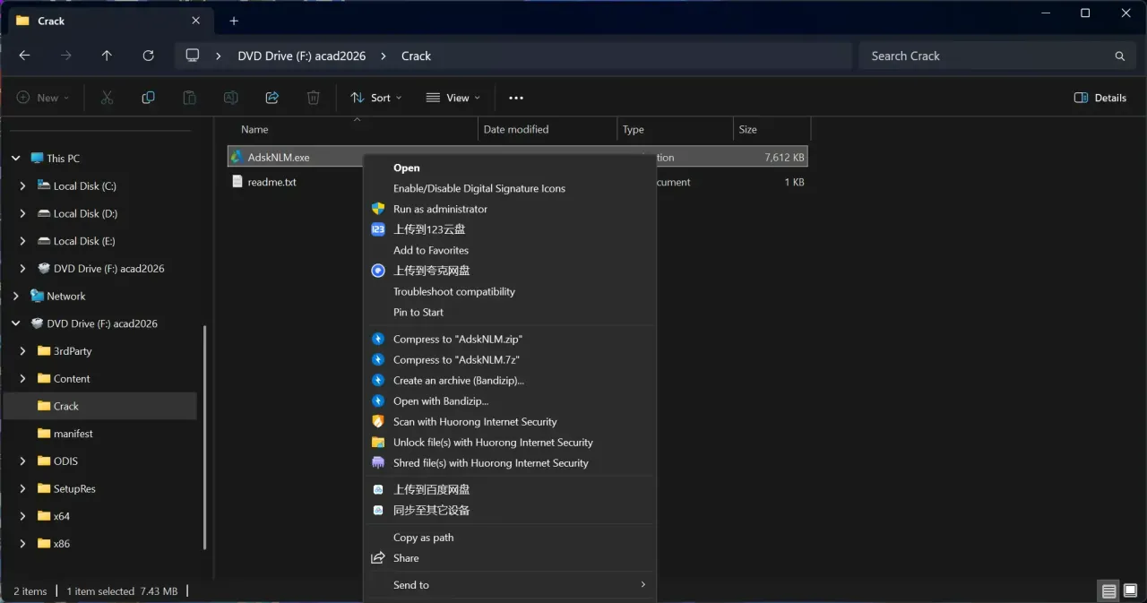The image size is (1147, 603).
Task: Click the Copy icon in toolbar
Action: (148, 98)
